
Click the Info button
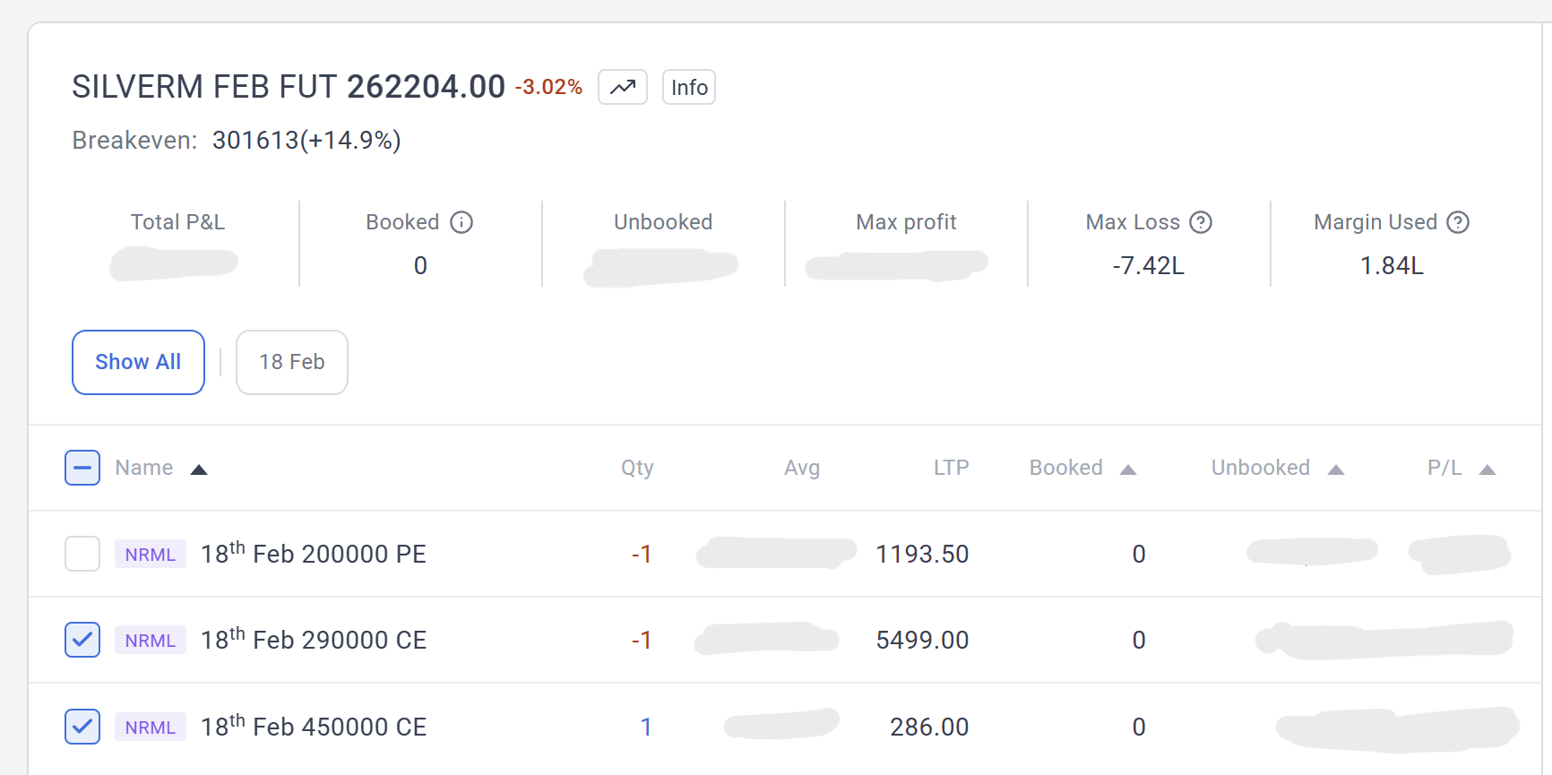pyautogui.click(x=688, y=87)
